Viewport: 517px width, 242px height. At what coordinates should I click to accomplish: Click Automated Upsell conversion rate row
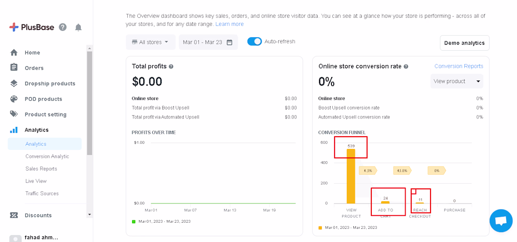pyautogui.click(x=400, y=117)
